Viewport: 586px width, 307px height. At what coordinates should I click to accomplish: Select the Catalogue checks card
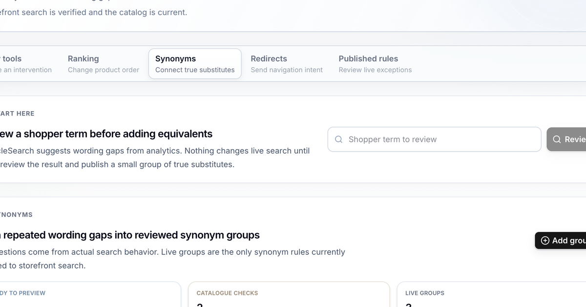[289, 294]
